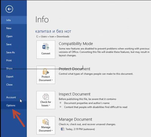Click the Check for Issues checklist icon
The width and height of the screenshot is (151, 137).
[46, 97]
